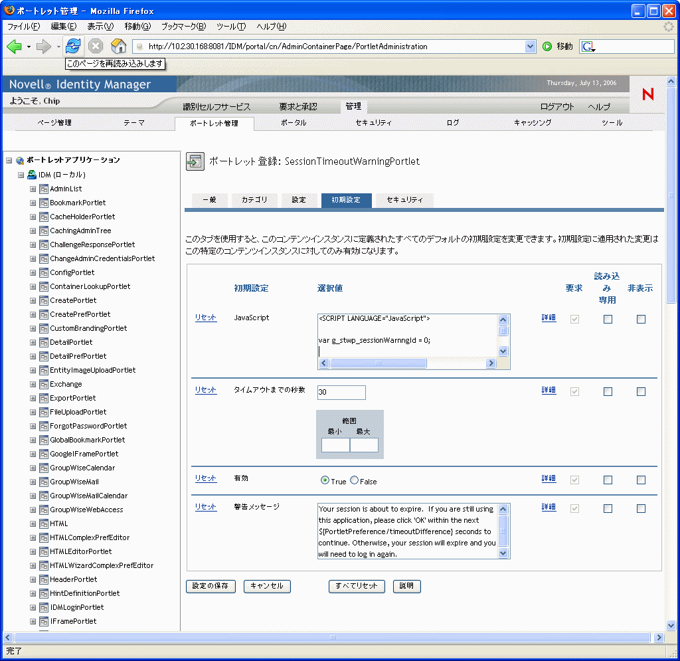This screenshot has width=680, height=661.
Task: Click the HTML portlet icon
Action: click(x=43, y=524)
